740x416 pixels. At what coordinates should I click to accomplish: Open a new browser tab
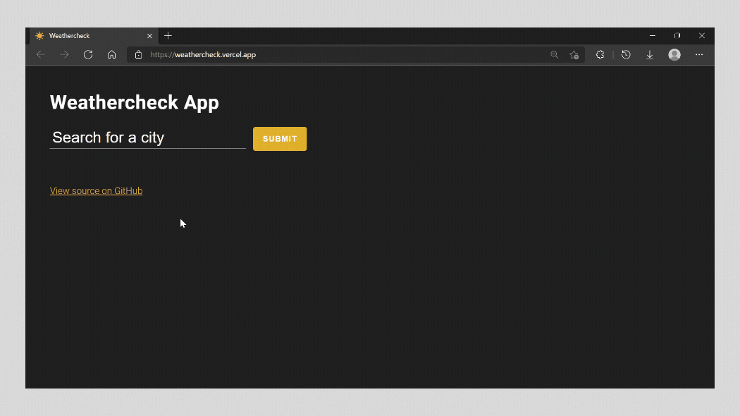(168, 36)
